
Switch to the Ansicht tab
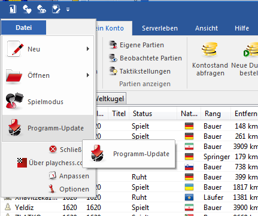coord(207,28)
